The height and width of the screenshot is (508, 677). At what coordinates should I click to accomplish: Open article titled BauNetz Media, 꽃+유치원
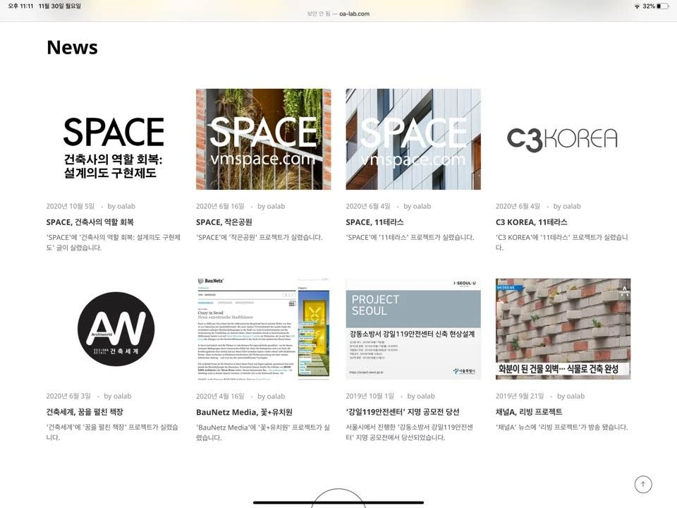(245, 411)
